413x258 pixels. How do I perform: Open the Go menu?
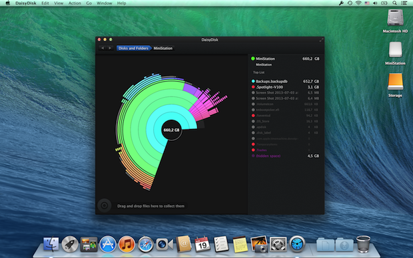pos(89,3)
